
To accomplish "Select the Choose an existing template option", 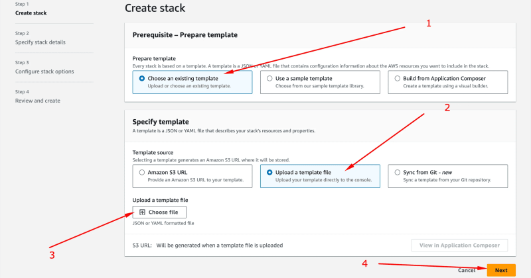I will 142,78.
